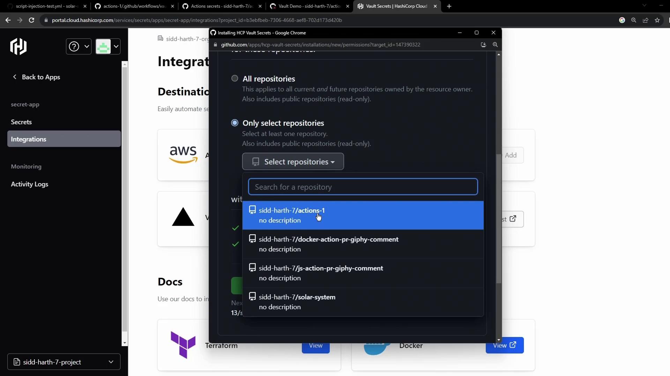Open the sidd-harth-7-project selector dropdown

(64, 362)
